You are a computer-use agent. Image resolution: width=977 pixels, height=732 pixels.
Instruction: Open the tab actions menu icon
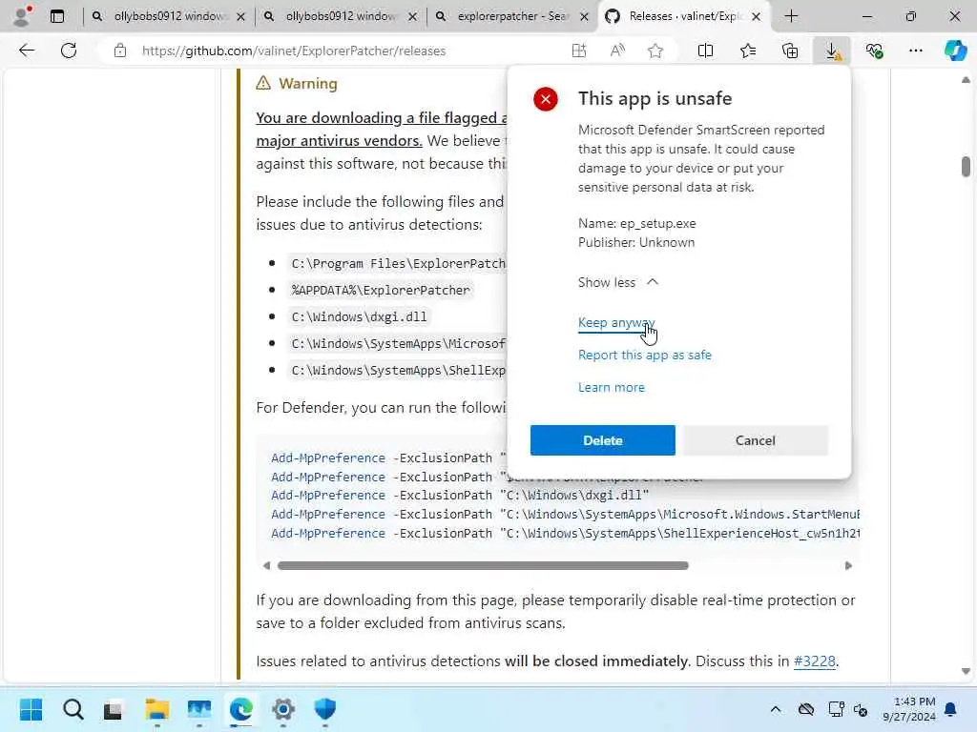point(56,16)
